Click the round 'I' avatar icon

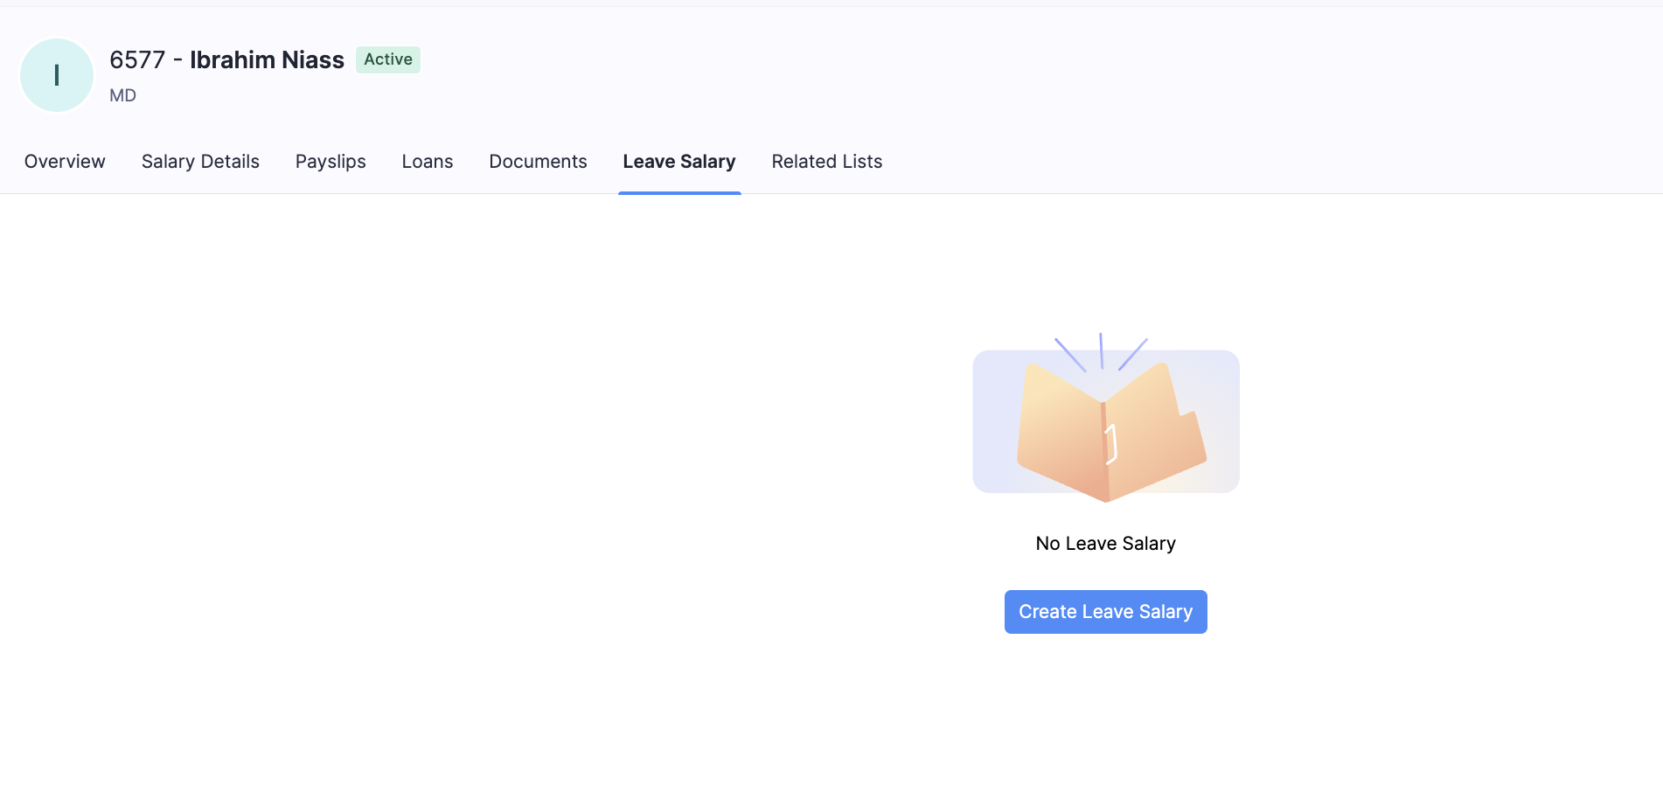click(57, 75)
